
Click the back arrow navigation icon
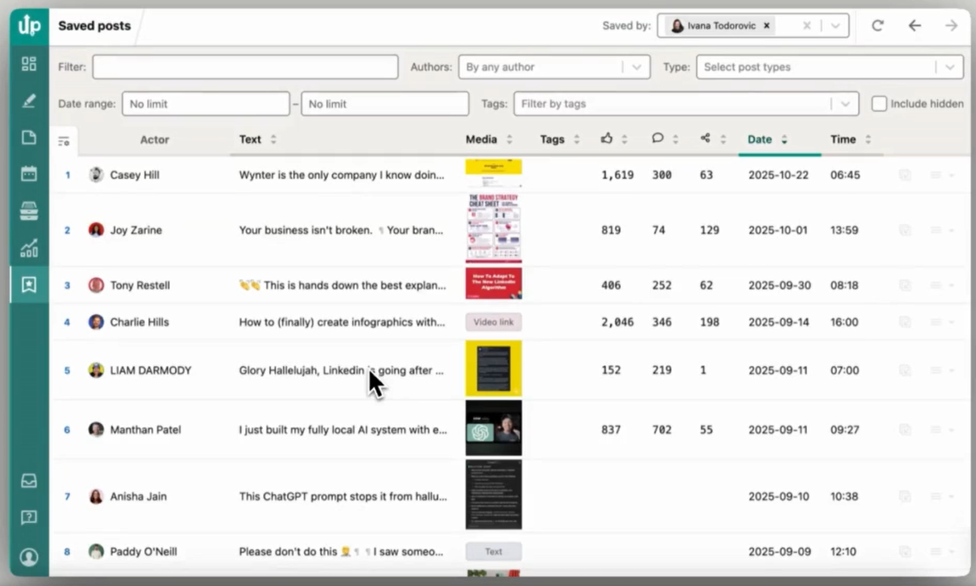[915, 26]
